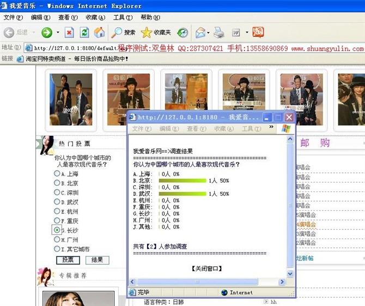Open 文件(F) menu in the popup window
Viewport: 365px width, 306px height.
[142, 129]
